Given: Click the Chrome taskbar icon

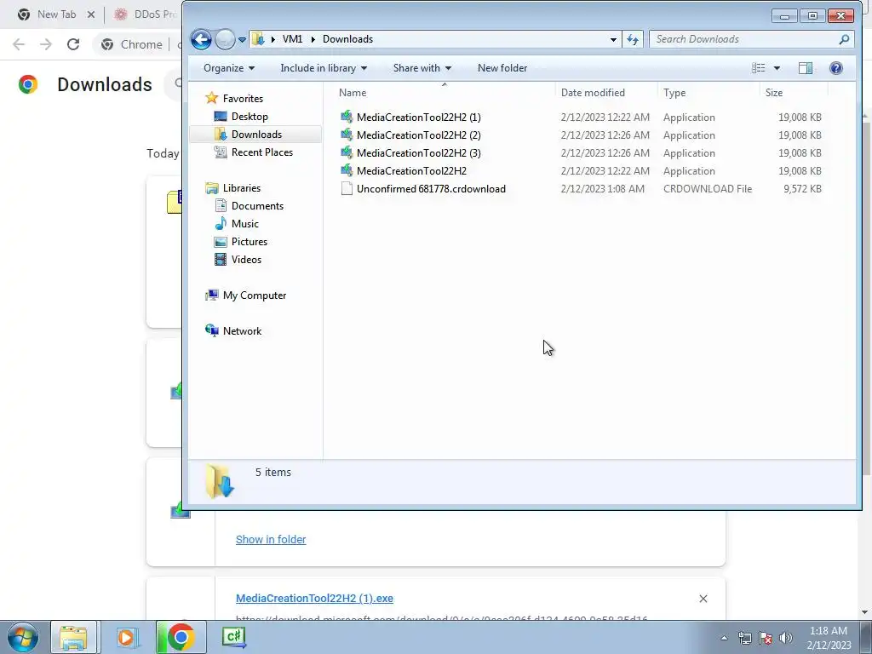Looking at the screenshot, I should (181, 637).
